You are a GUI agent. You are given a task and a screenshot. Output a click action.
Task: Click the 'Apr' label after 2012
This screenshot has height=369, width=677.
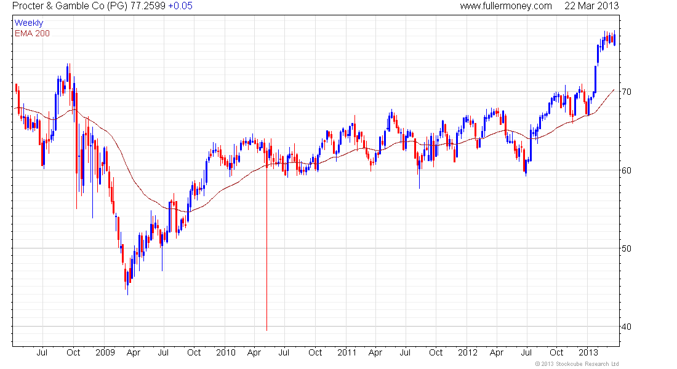click(497, 352)
